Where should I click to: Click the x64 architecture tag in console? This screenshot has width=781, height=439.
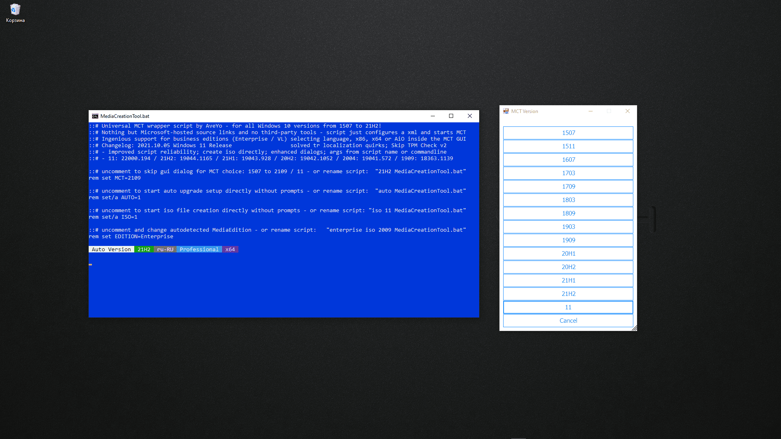(230, 250)
